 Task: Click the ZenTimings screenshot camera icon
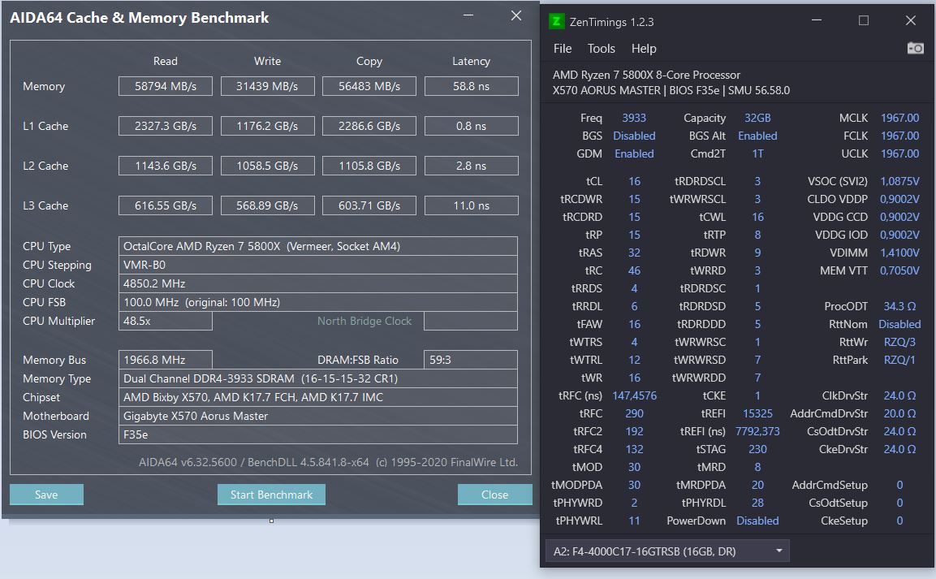point(915,49)
